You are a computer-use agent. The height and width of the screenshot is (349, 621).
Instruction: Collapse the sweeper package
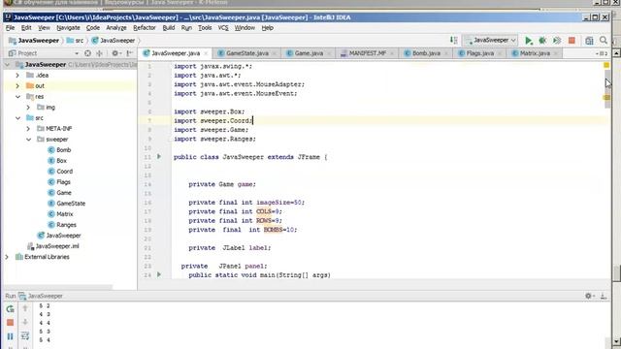28,140
